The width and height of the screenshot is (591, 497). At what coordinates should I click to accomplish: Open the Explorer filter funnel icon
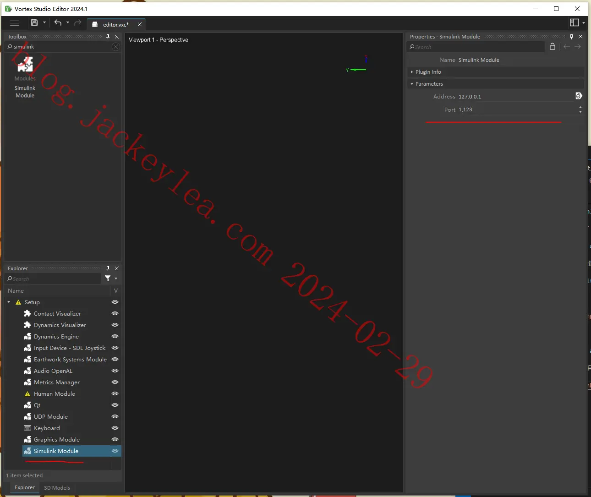pyautogui.click(x=108, y=278)
